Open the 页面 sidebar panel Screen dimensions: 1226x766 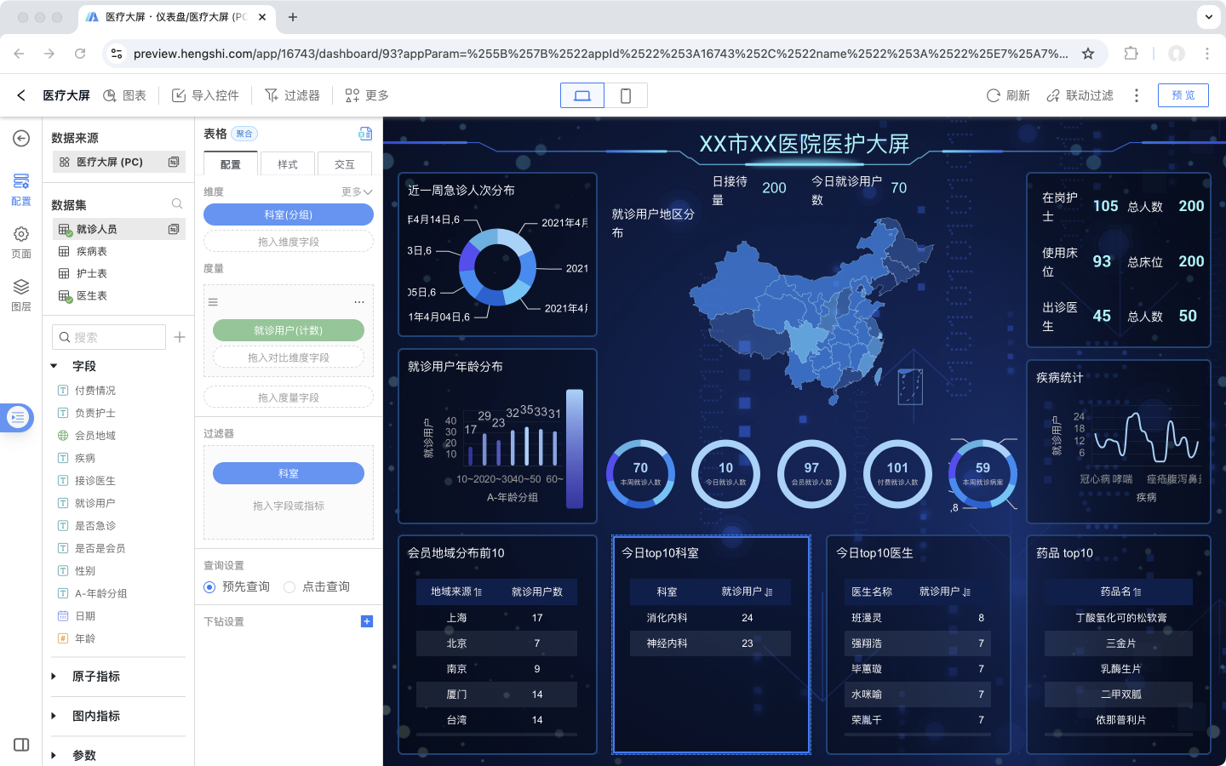[21, 241]
